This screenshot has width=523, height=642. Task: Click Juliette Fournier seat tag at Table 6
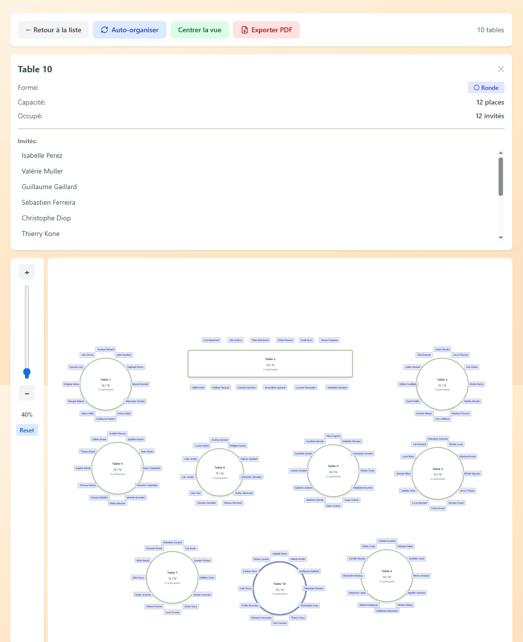coord(387,541)
